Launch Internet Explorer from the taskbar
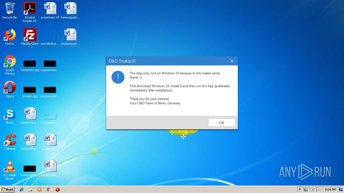 [x=21, y=190]
